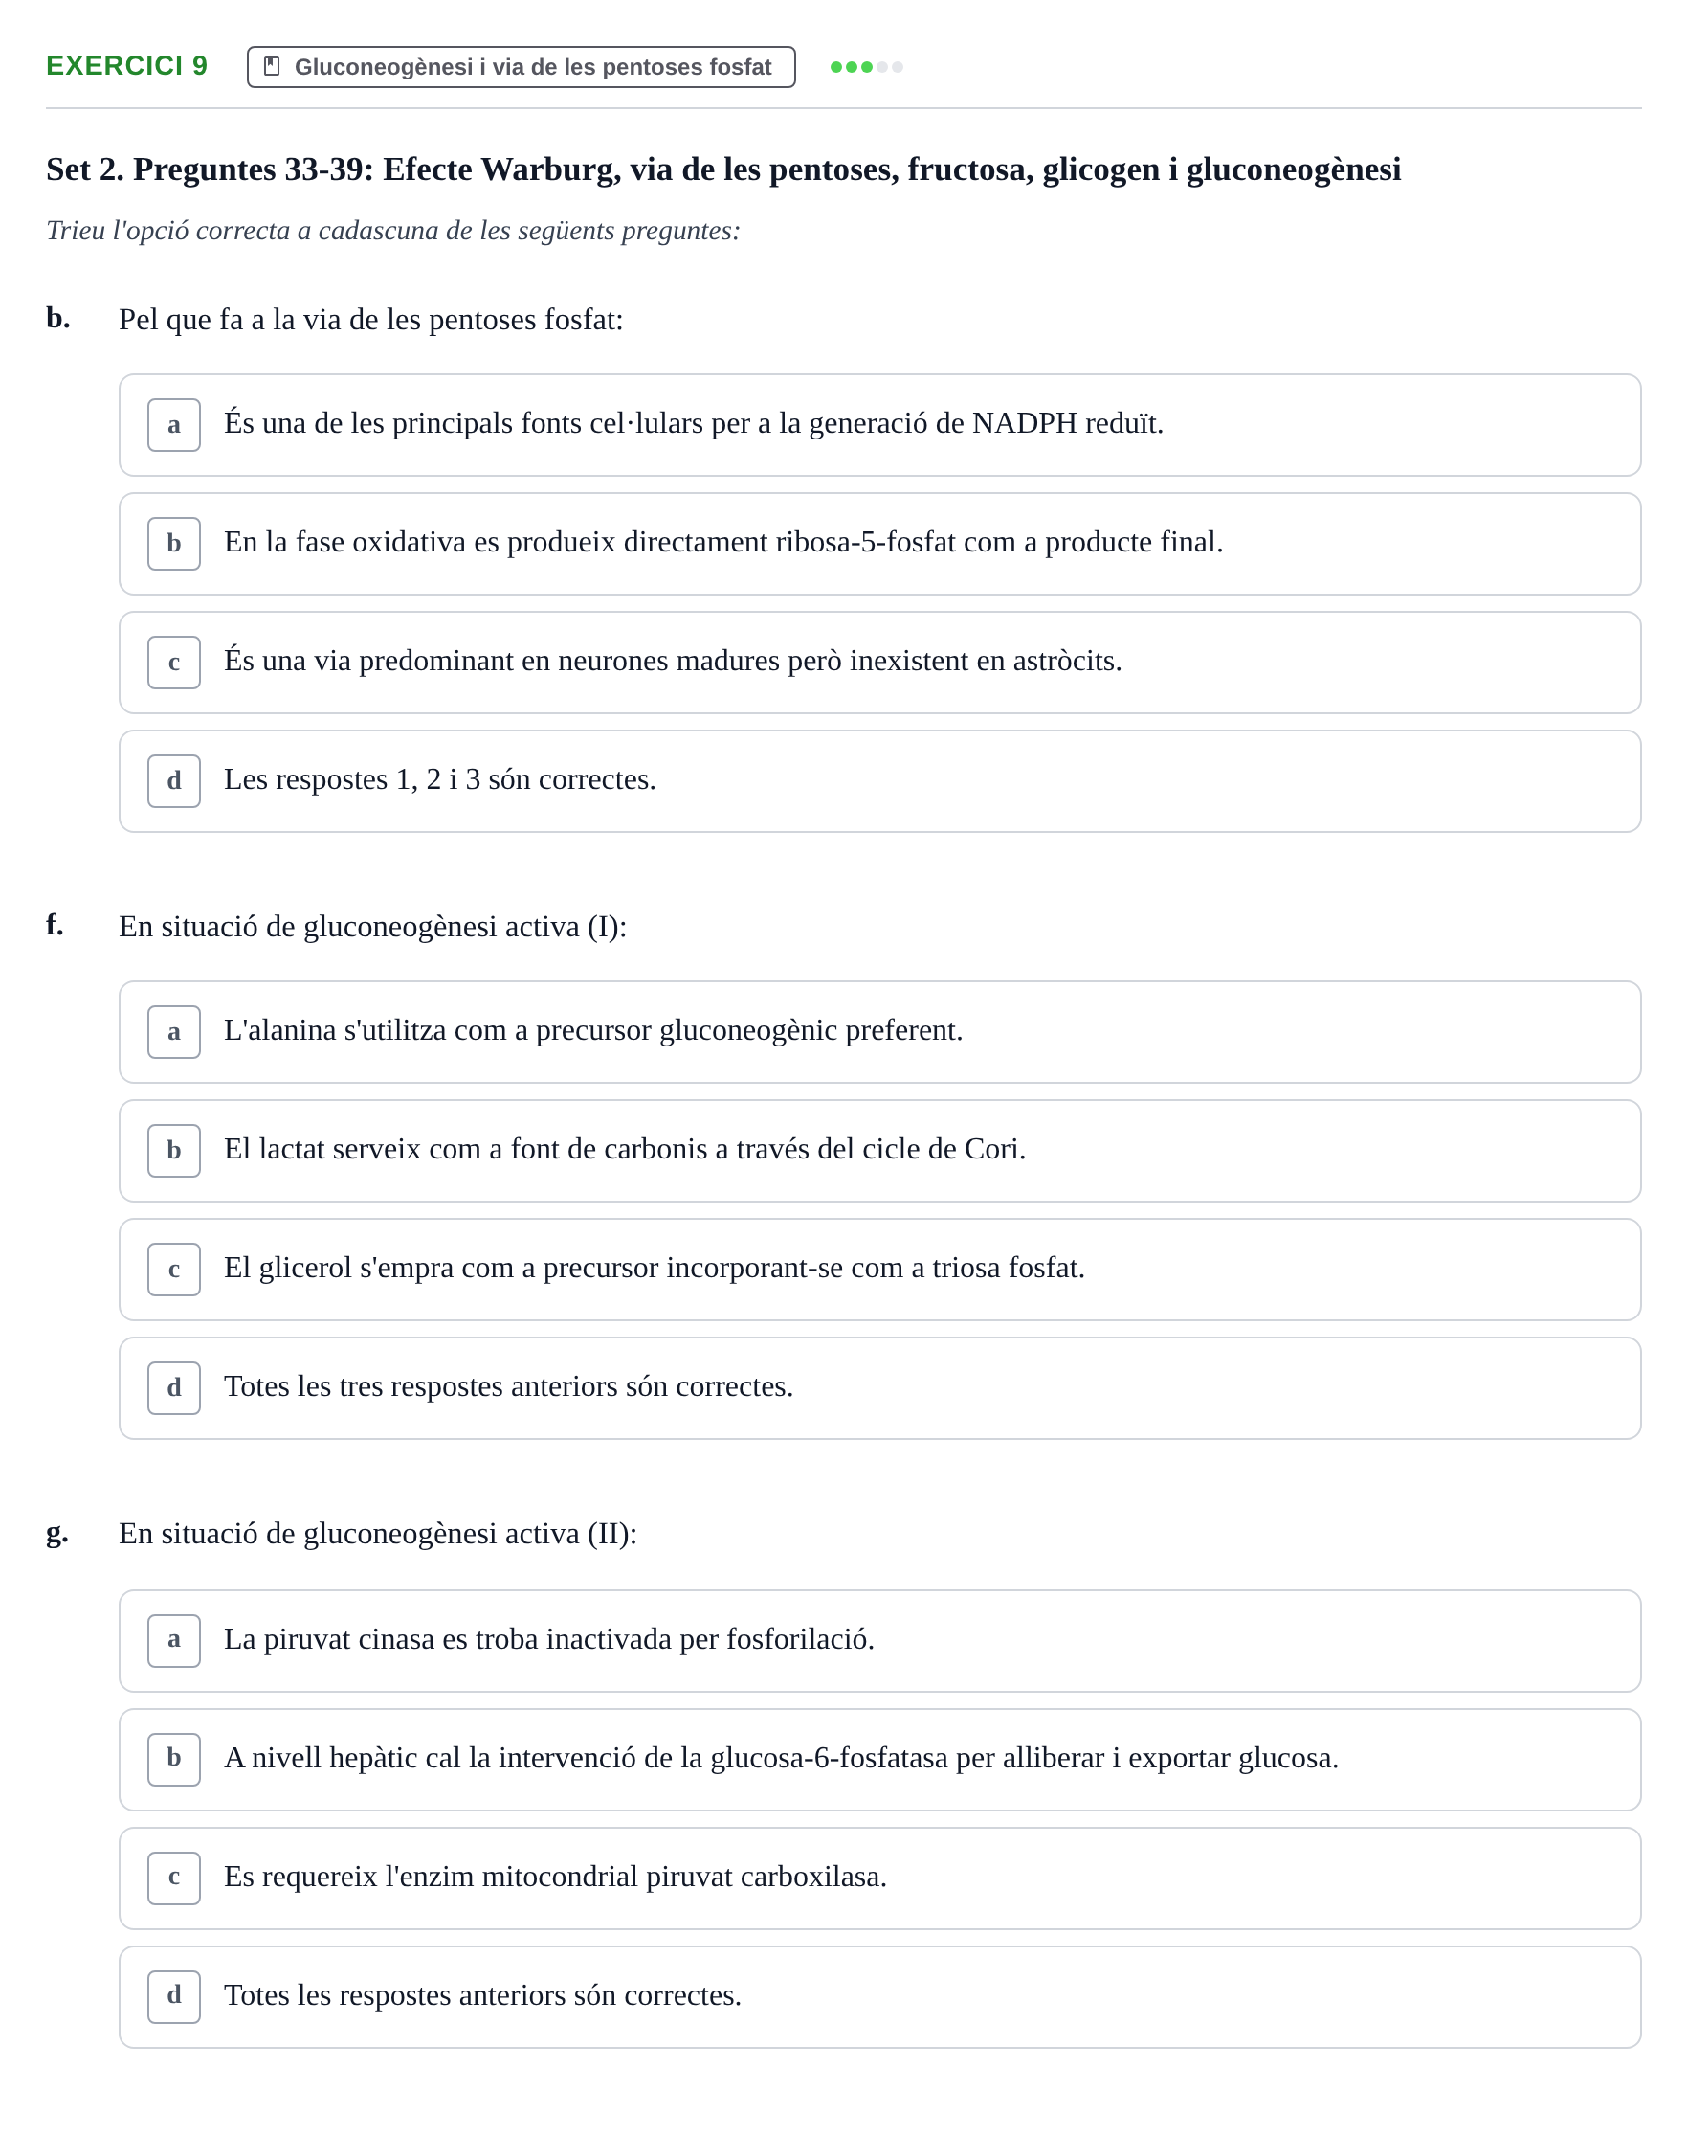1688x2137 pixels.
Task: Choose the alanina precursor gluconeogènic option
Action: (x=879, y=1032)
